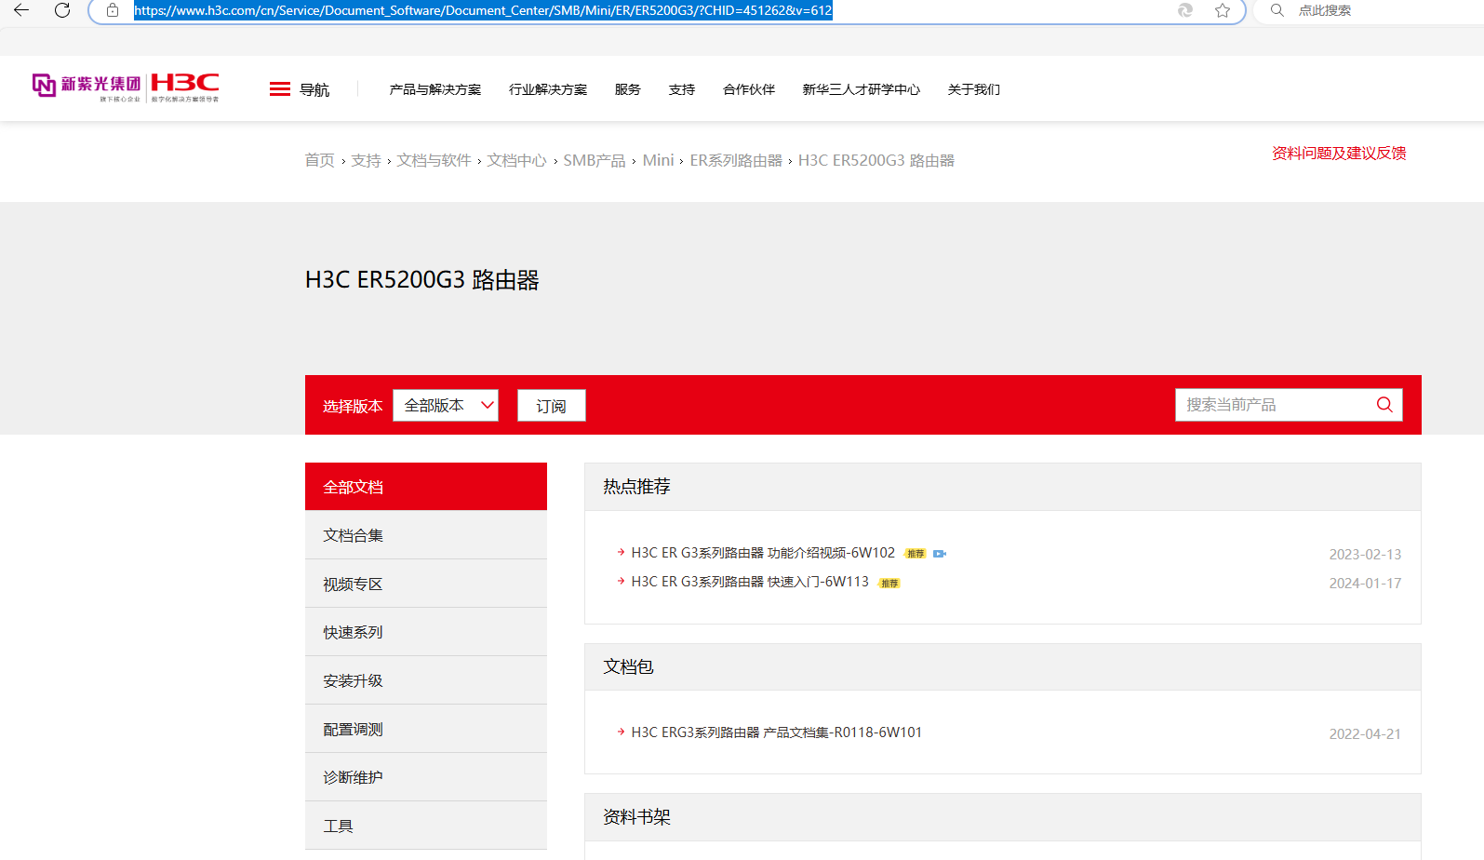Open H3C ER G3系列路由器 快速入门-6W113

[750, 582]
